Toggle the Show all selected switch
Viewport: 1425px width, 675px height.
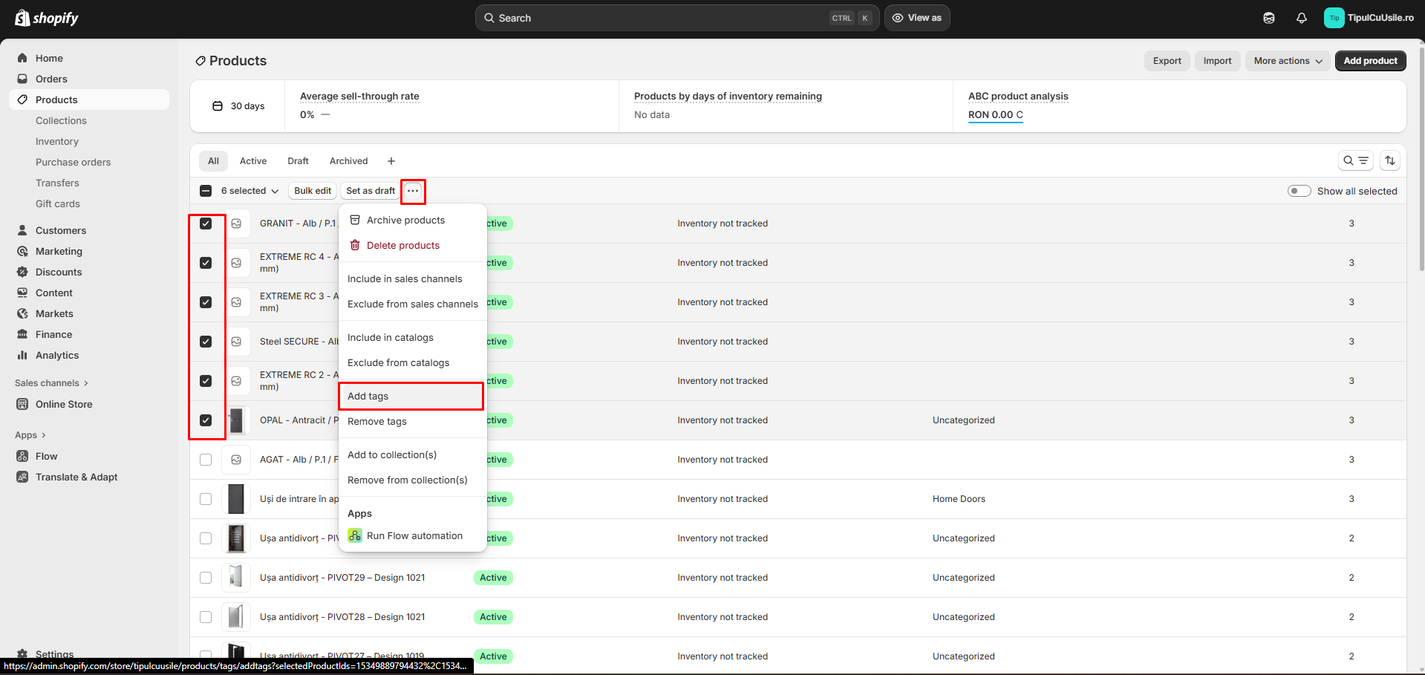pos(1299,191)
